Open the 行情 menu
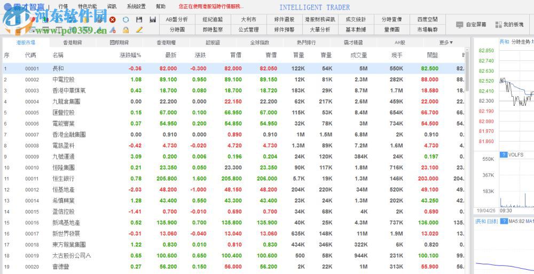 click(x=63, y=6)
